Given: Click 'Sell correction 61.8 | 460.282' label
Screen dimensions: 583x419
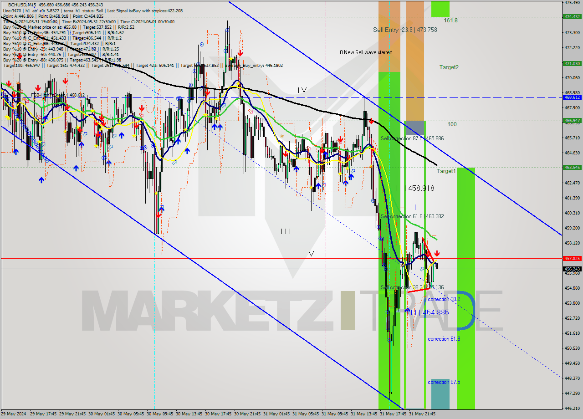Looking at the screenshot, I should coord(412,216).
